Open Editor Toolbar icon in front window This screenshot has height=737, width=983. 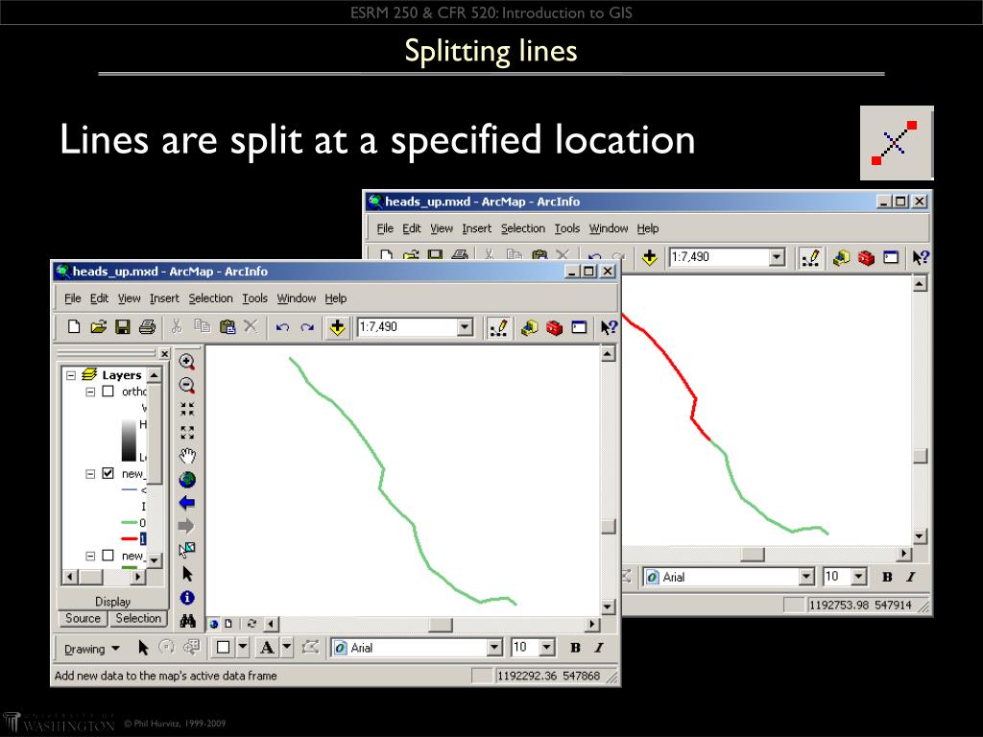tap(498, 327)
